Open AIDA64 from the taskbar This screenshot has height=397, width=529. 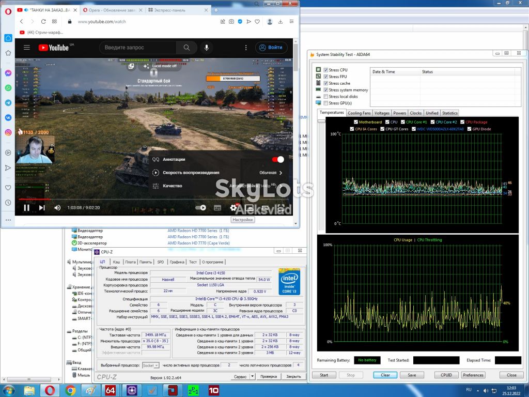tap(111, 390)
